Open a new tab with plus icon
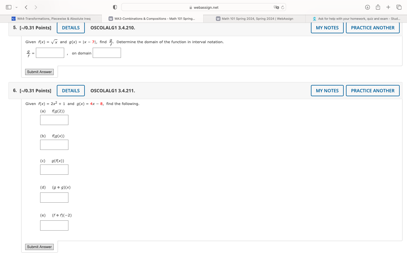This screenshot has width=407, height=254. click(x=388, y=7)
